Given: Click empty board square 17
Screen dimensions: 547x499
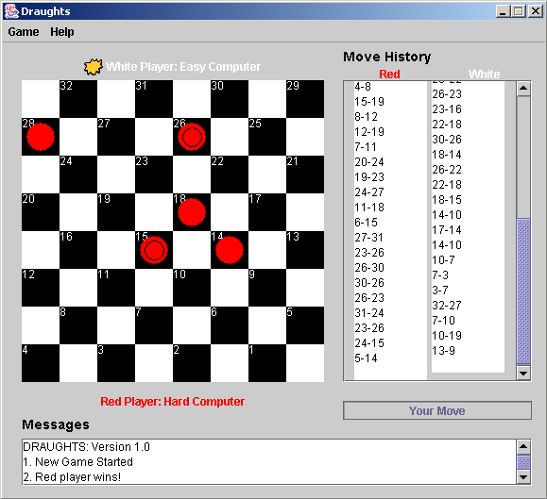Looking at the screenshot, I should [267, 212].
